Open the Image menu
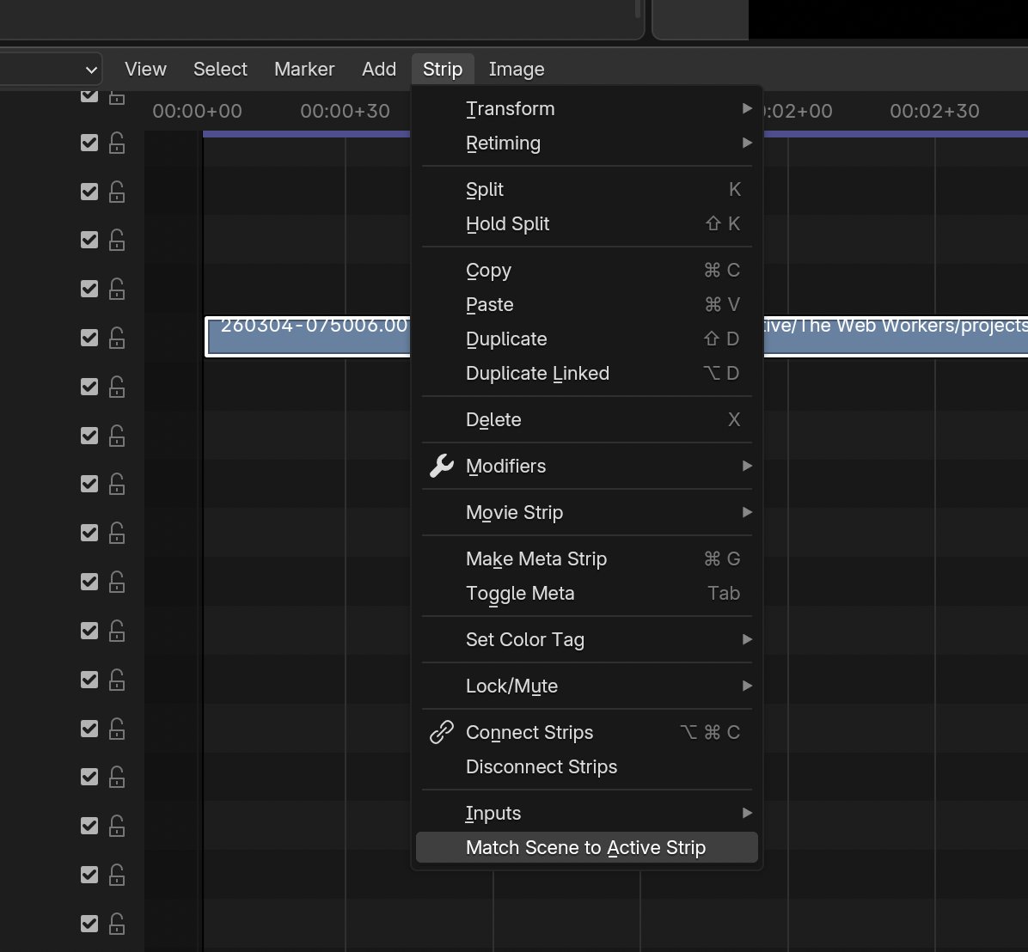The image size is (1028, 952). click(517, 69)
